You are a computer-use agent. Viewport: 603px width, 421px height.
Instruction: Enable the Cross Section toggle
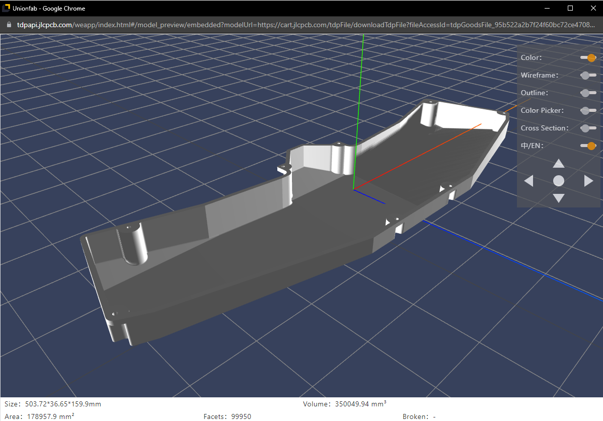pos(588,128)
